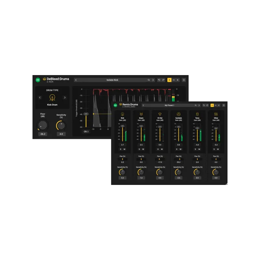This screenshot has width=260, height=260.
Task: Solo the Snare channel
Action: click(x=139, y=149)
